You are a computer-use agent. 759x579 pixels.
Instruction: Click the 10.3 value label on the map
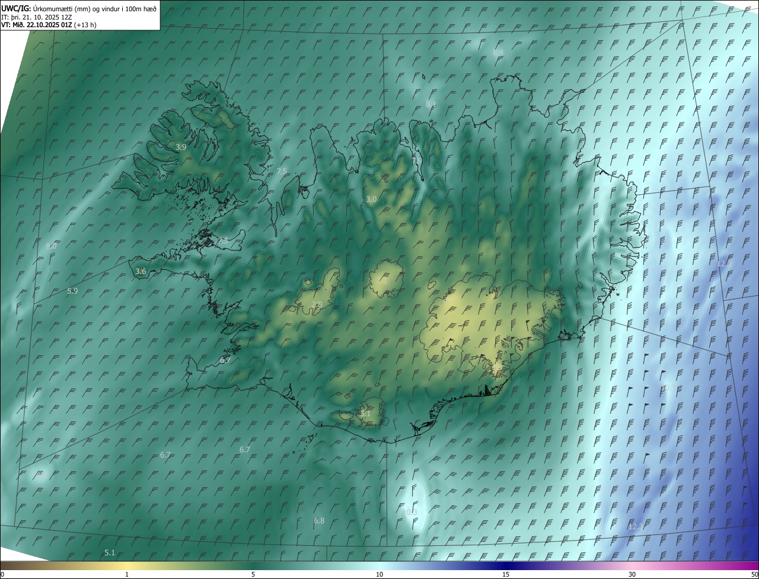tap(410, 513)
